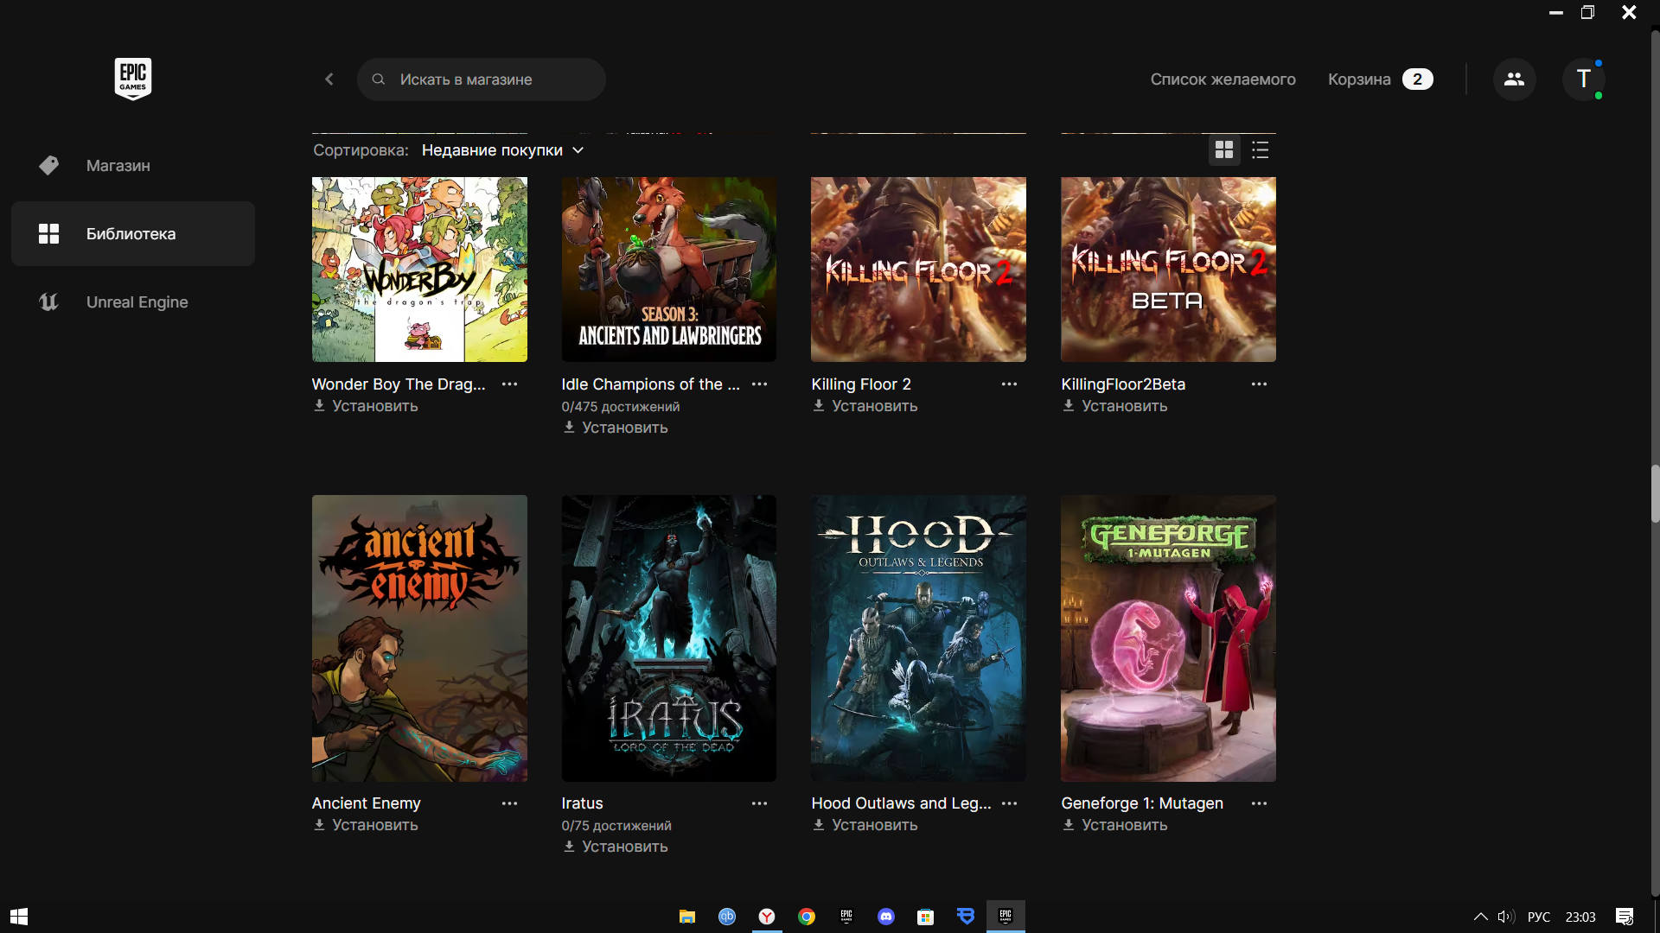Open options menu for Killing Floor 2
The image size is (1660, 933).
click(1009, 384)
